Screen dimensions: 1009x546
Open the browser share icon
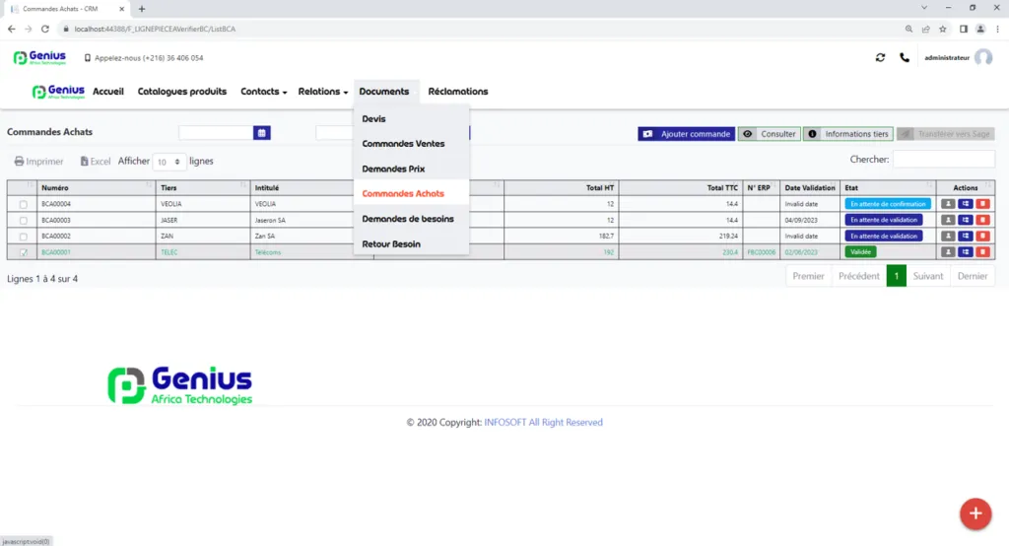coord(925,29)
